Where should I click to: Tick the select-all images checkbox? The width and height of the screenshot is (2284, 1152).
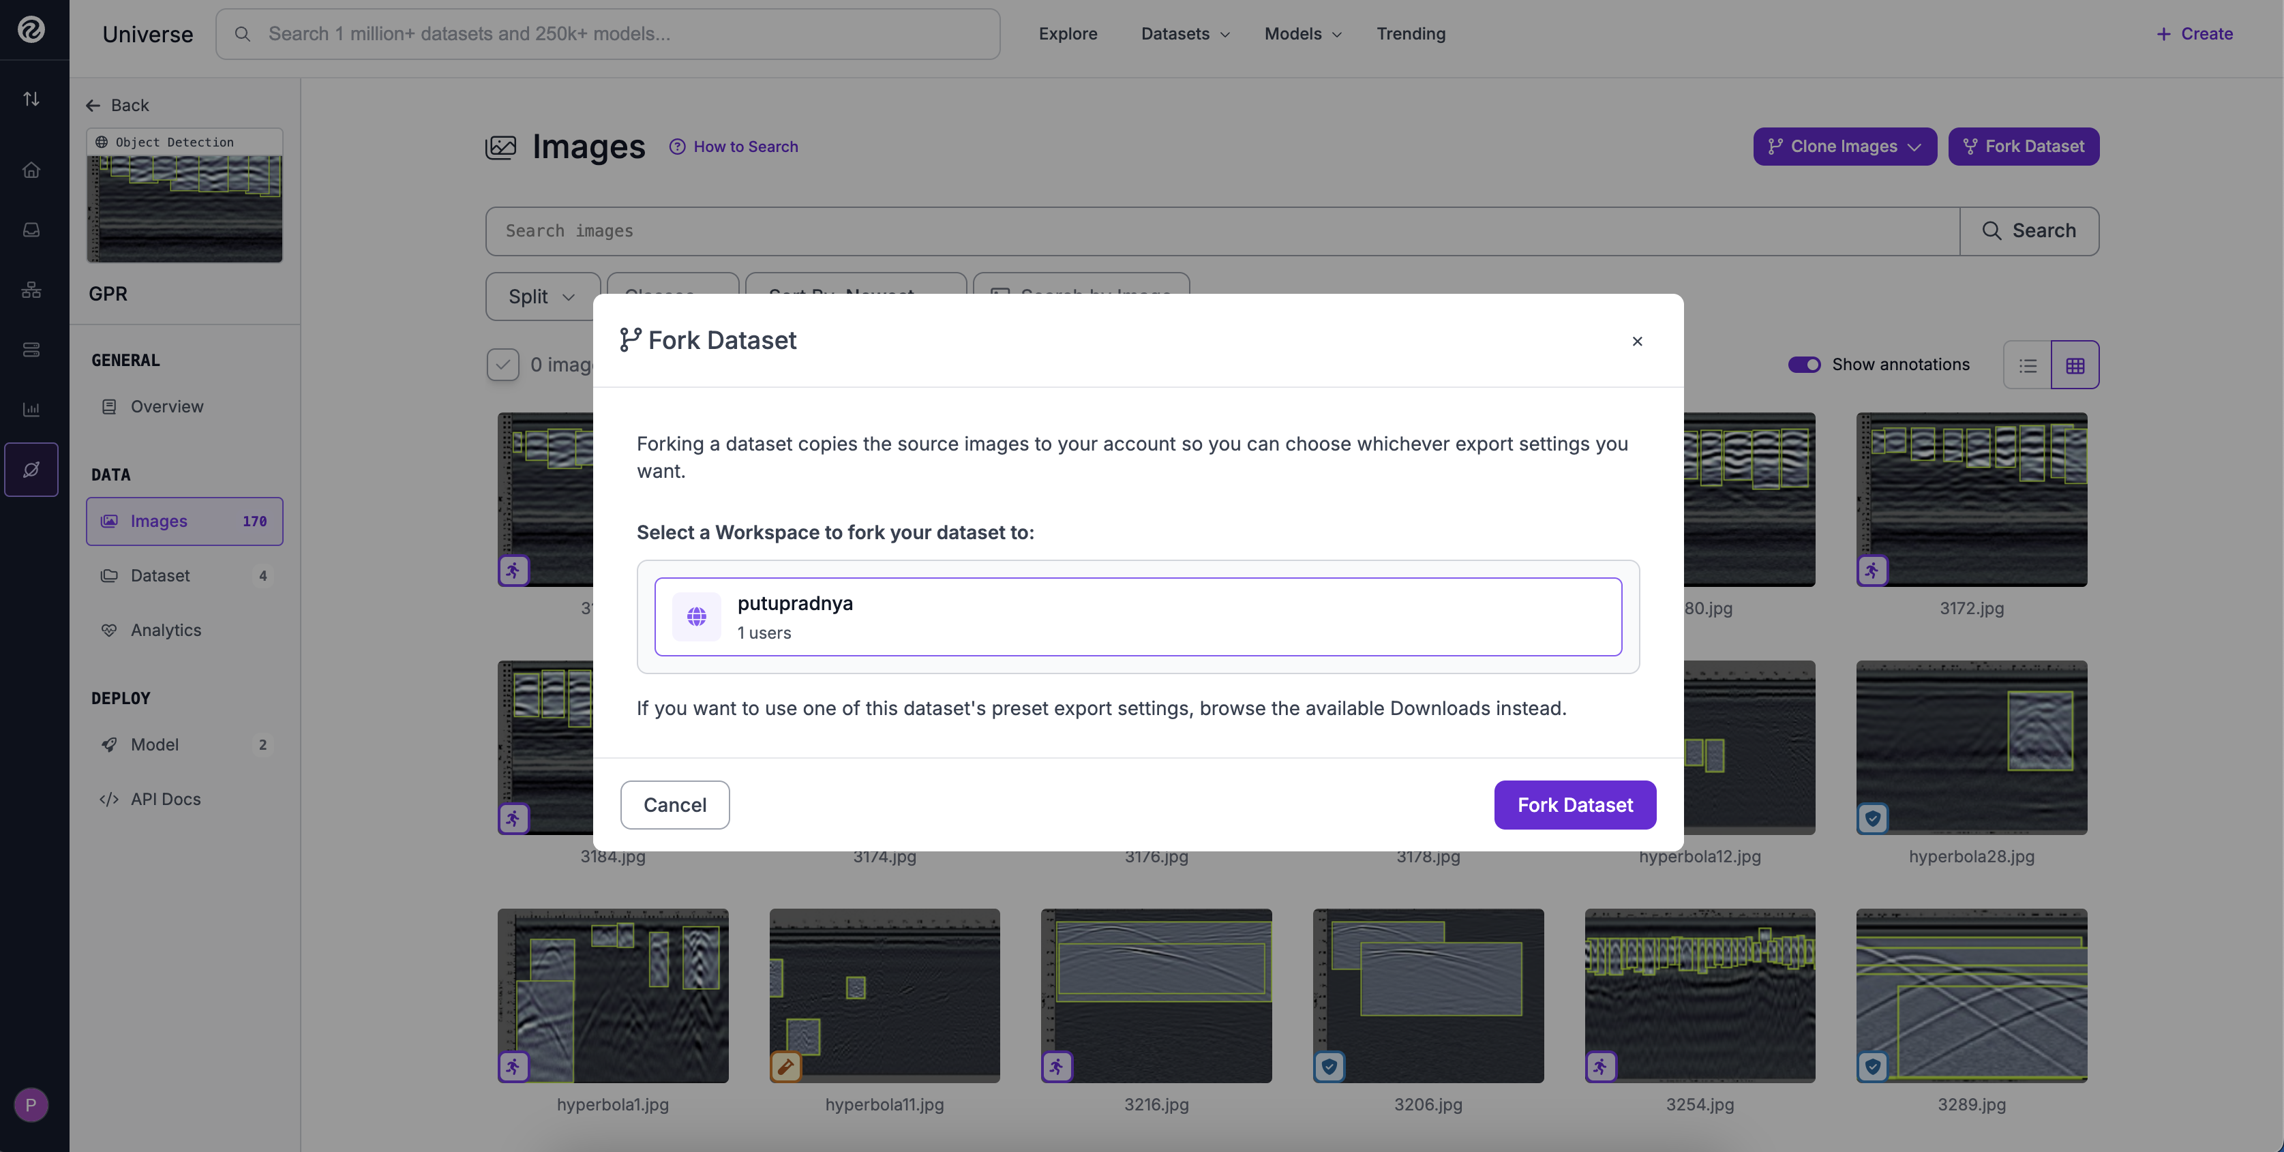[x=502, y=364]
